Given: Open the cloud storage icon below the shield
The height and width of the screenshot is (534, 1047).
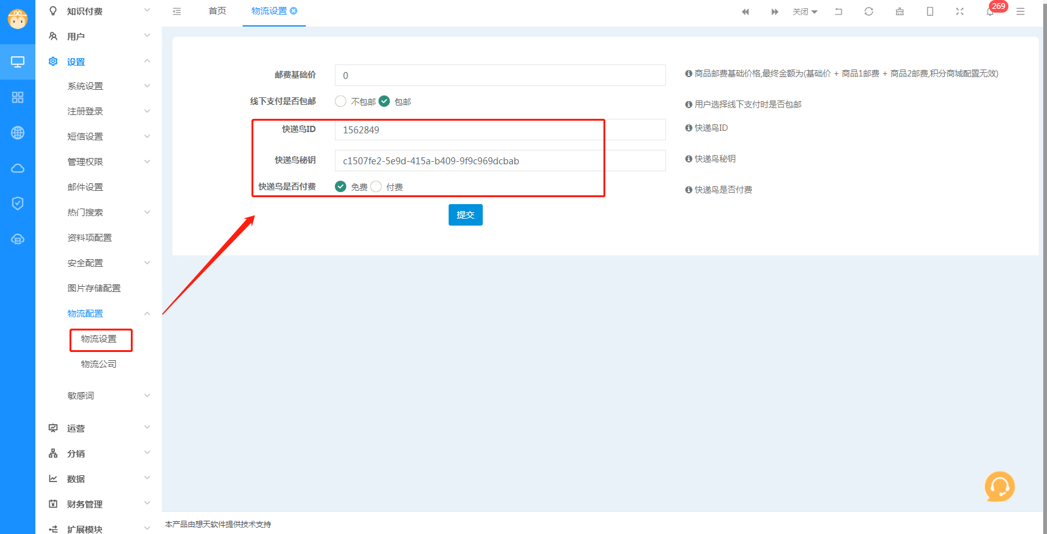Looking at the screenshot, I should click(x=18, y=239).
